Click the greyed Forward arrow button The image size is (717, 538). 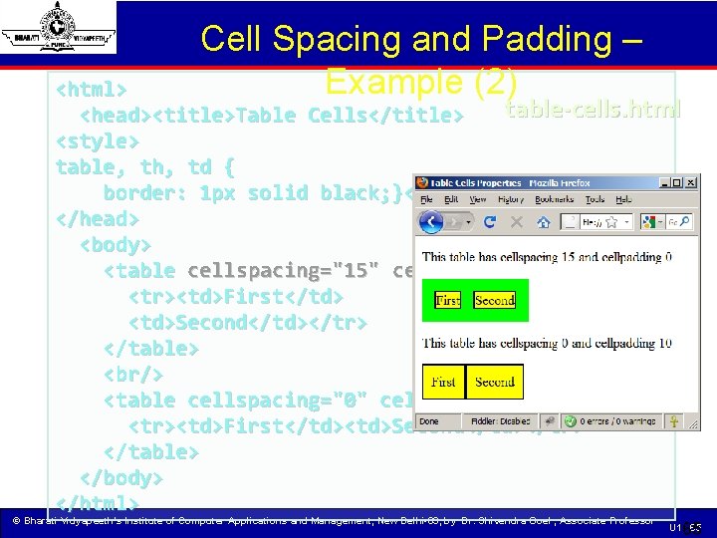click(454, 222)
